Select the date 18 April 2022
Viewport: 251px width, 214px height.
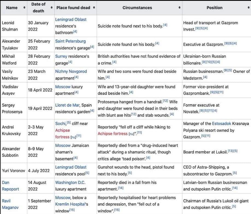[x=40, y=90]
